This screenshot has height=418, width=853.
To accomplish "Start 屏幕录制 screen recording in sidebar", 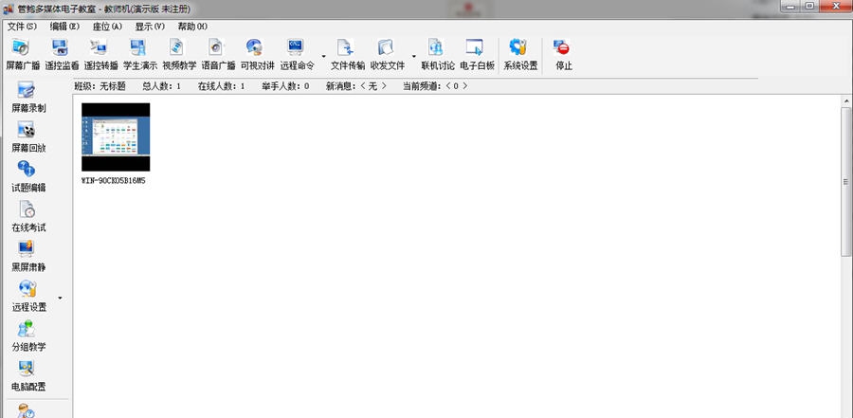I will [28, 98].
